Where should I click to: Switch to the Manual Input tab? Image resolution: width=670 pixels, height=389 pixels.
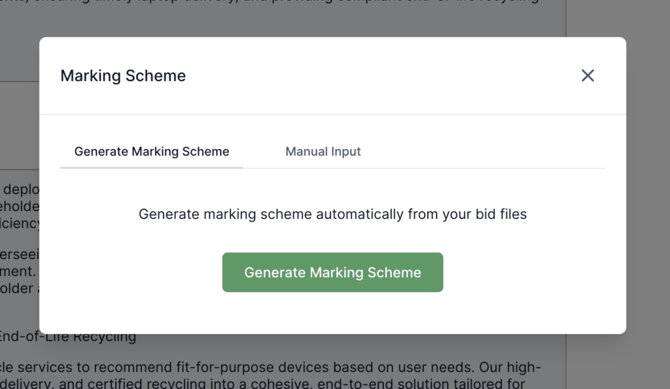tap(323, 152)
